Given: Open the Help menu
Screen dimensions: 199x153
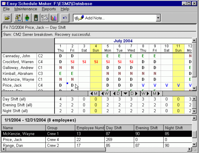Looking at the screenshot, I should (65, 9).
